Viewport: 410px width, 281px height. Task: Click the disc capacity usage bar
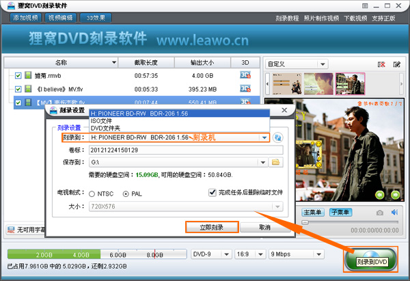[97, 254]
